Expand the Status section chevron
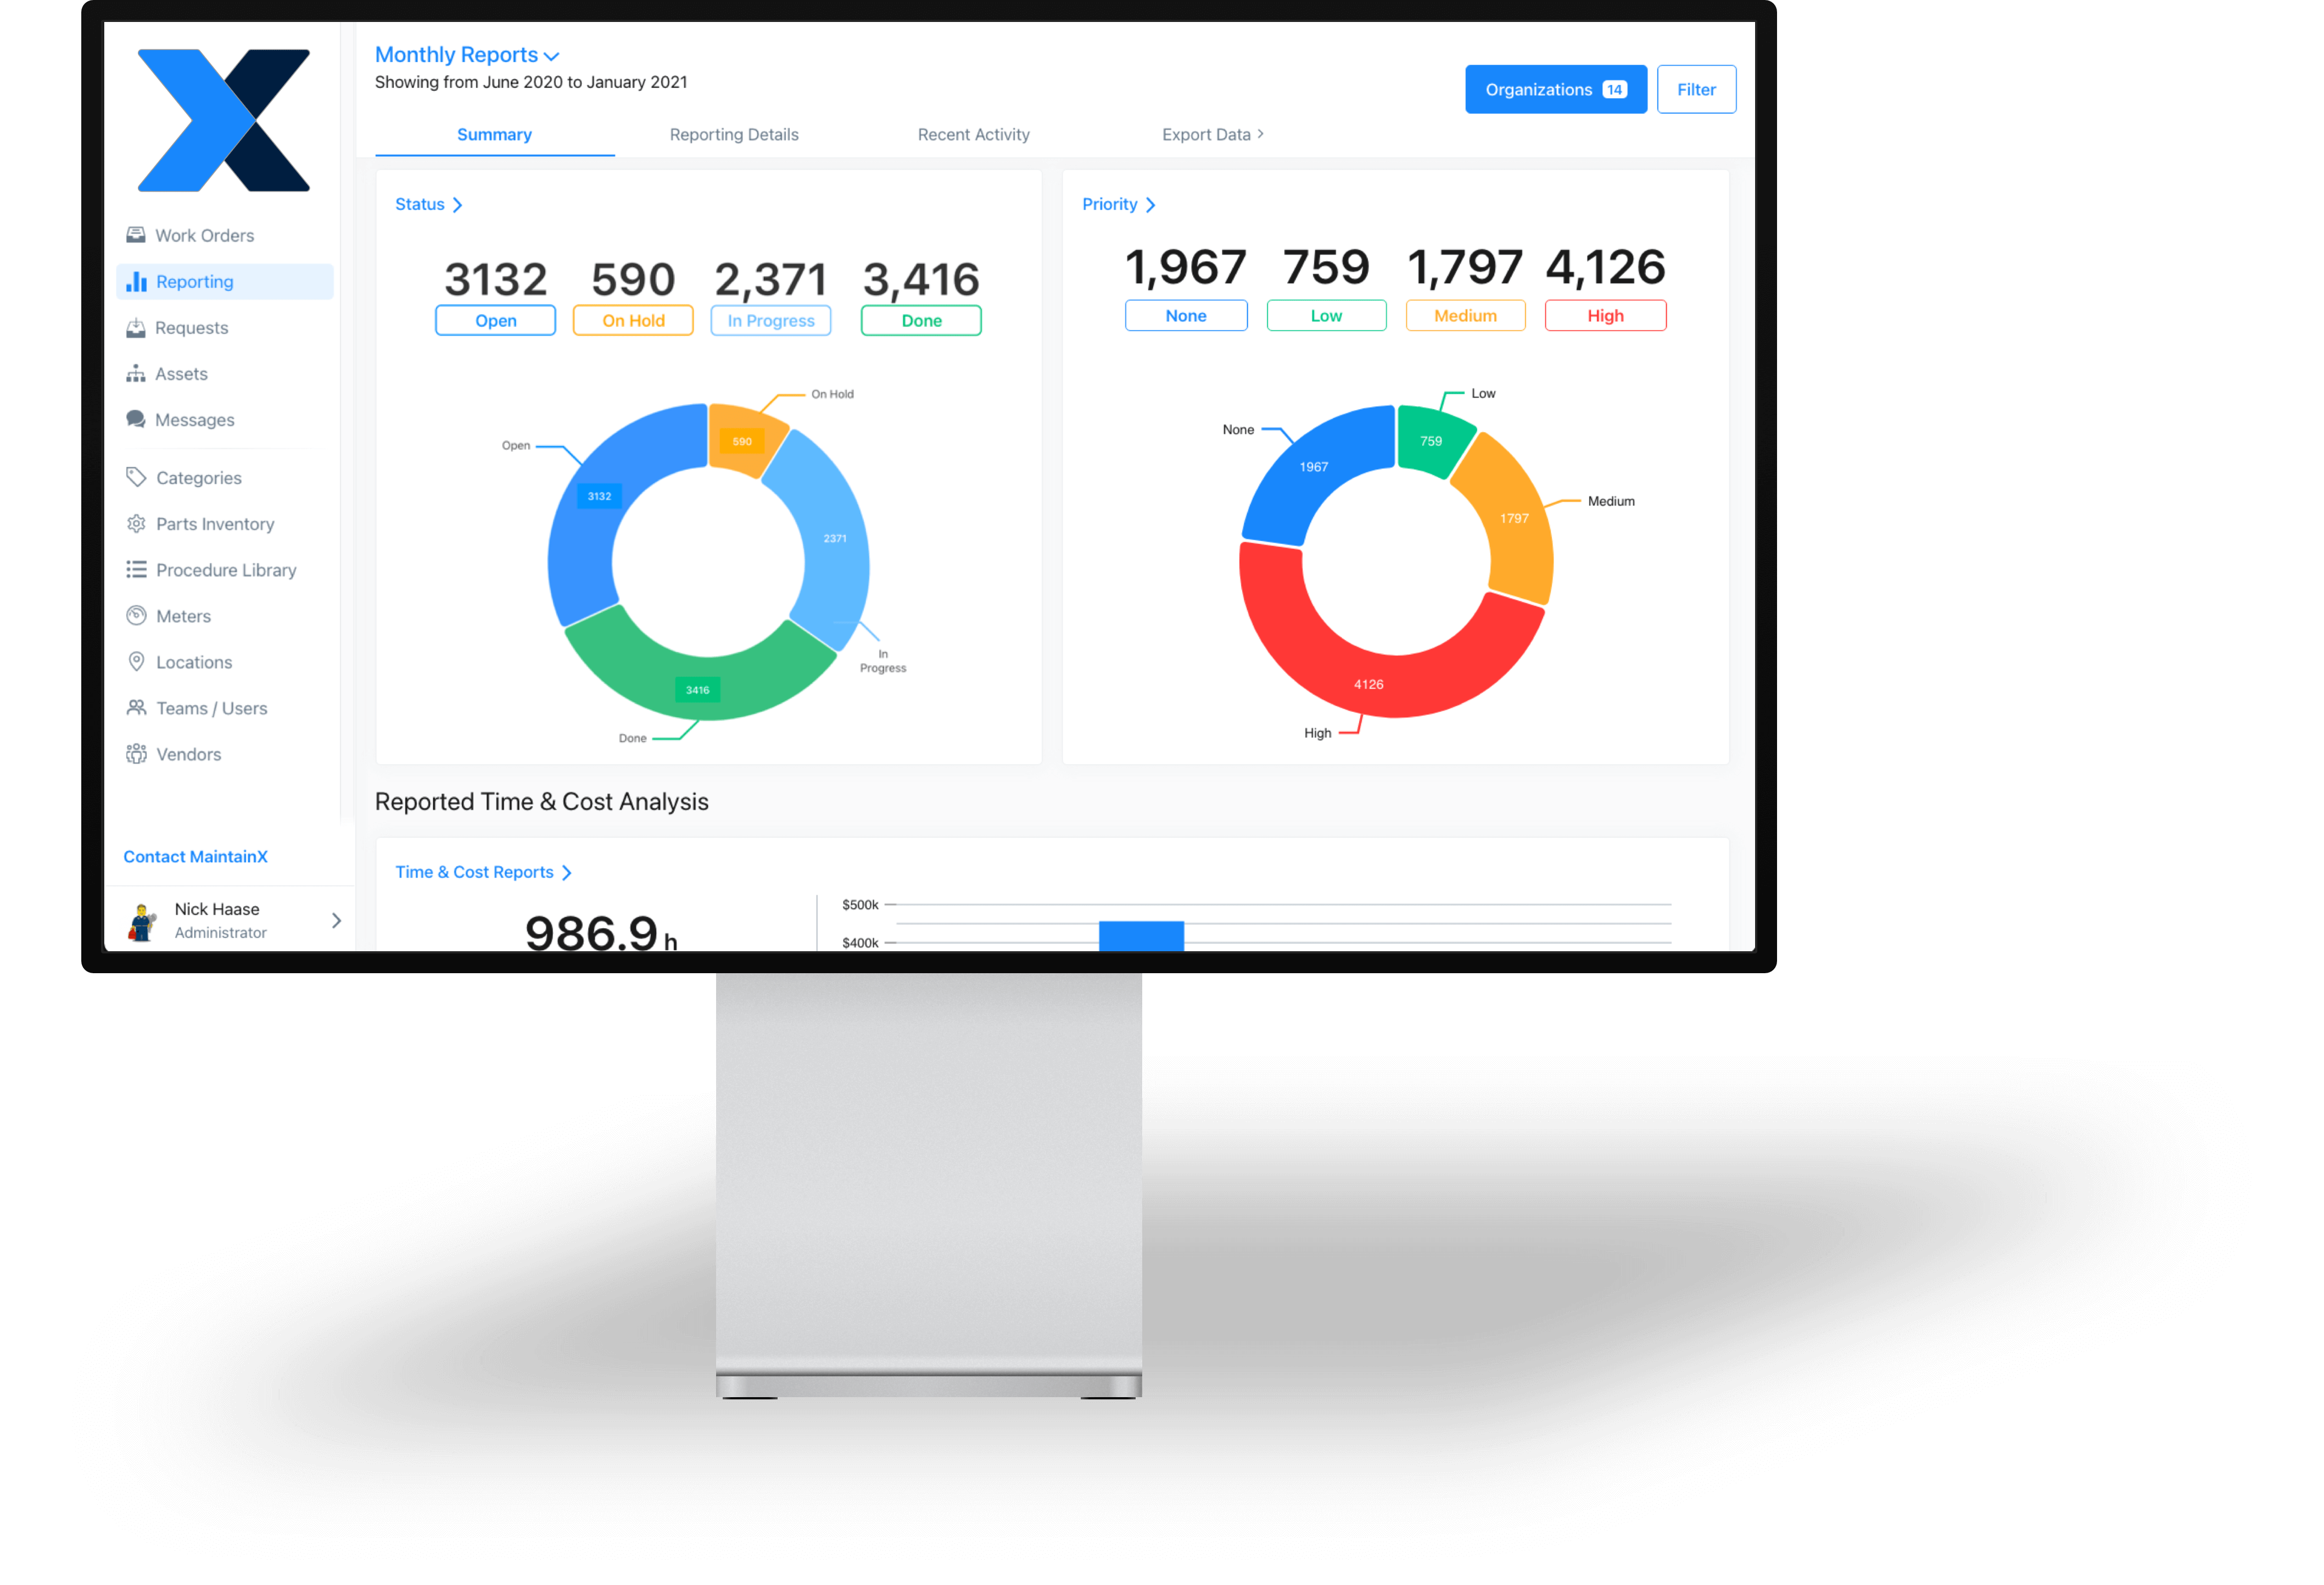The image size is (2324, 1585). (x=457, y=204)
